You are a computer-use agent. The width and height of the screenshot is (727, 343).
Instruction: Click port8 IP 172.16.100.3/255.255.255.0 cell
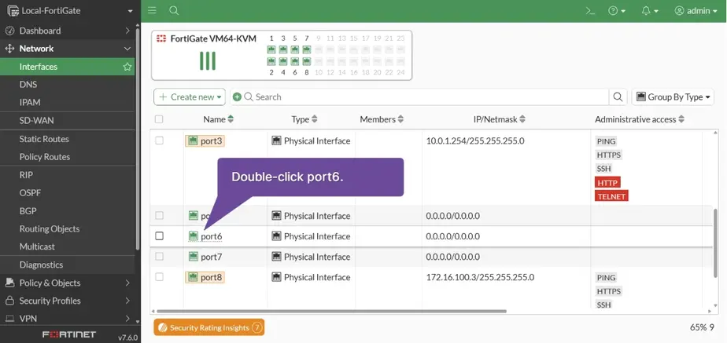coord(480,277)
